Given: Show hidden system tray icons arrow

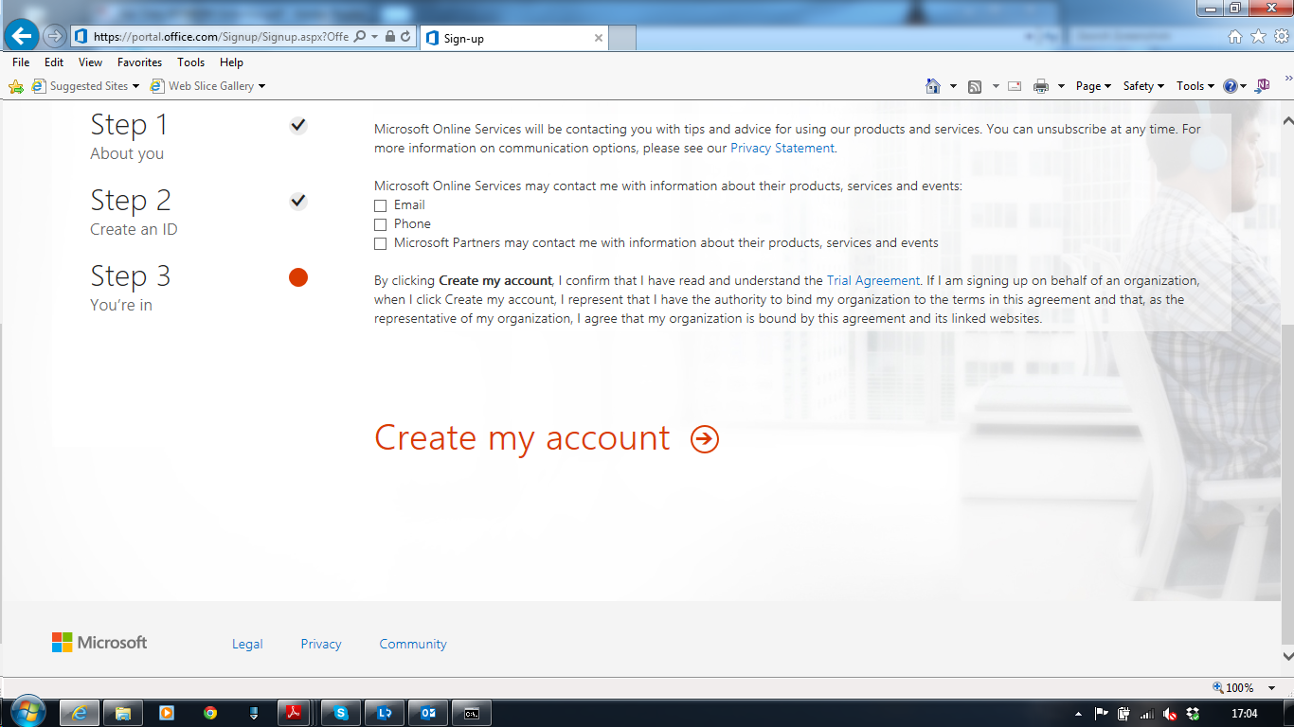Looking at the screenshot, I should click(x=1078, y=714).
